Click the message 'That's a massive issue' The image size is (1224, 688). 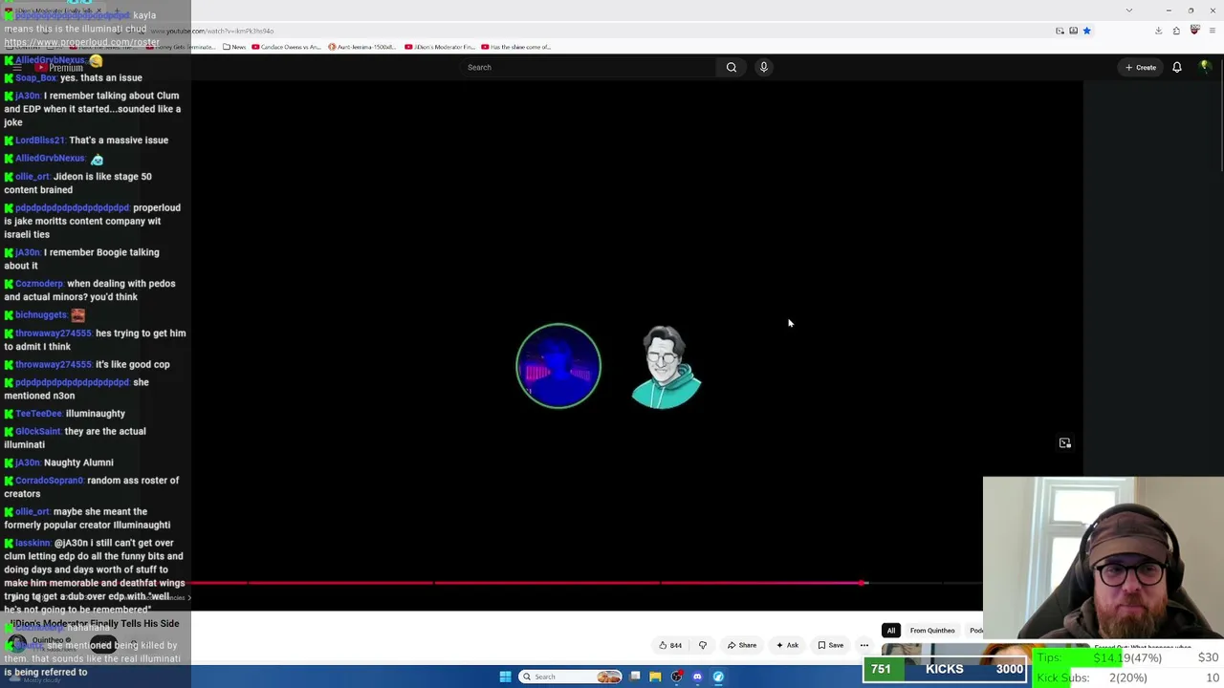(119, 140)
